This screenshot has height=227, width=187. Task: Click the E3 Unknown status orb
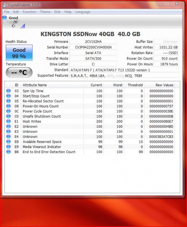[x=9, y=132]
